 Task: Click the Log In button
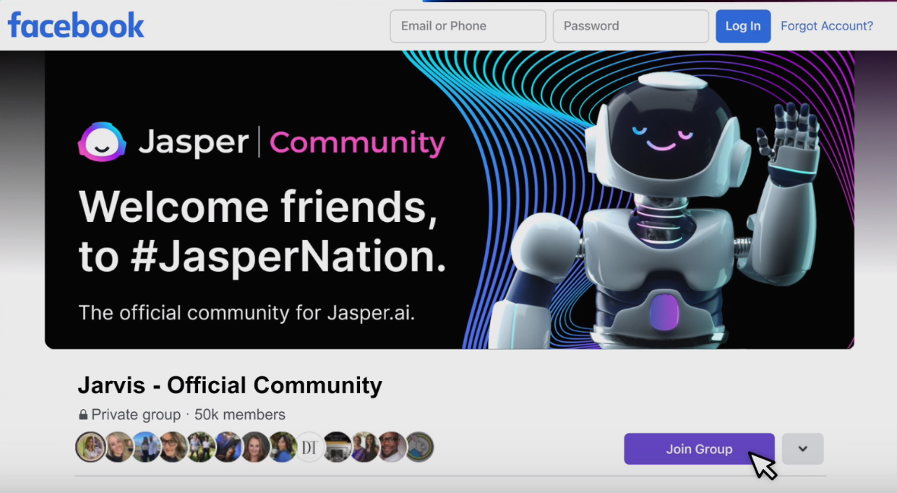pyautogui.click(x=743, y=26)
